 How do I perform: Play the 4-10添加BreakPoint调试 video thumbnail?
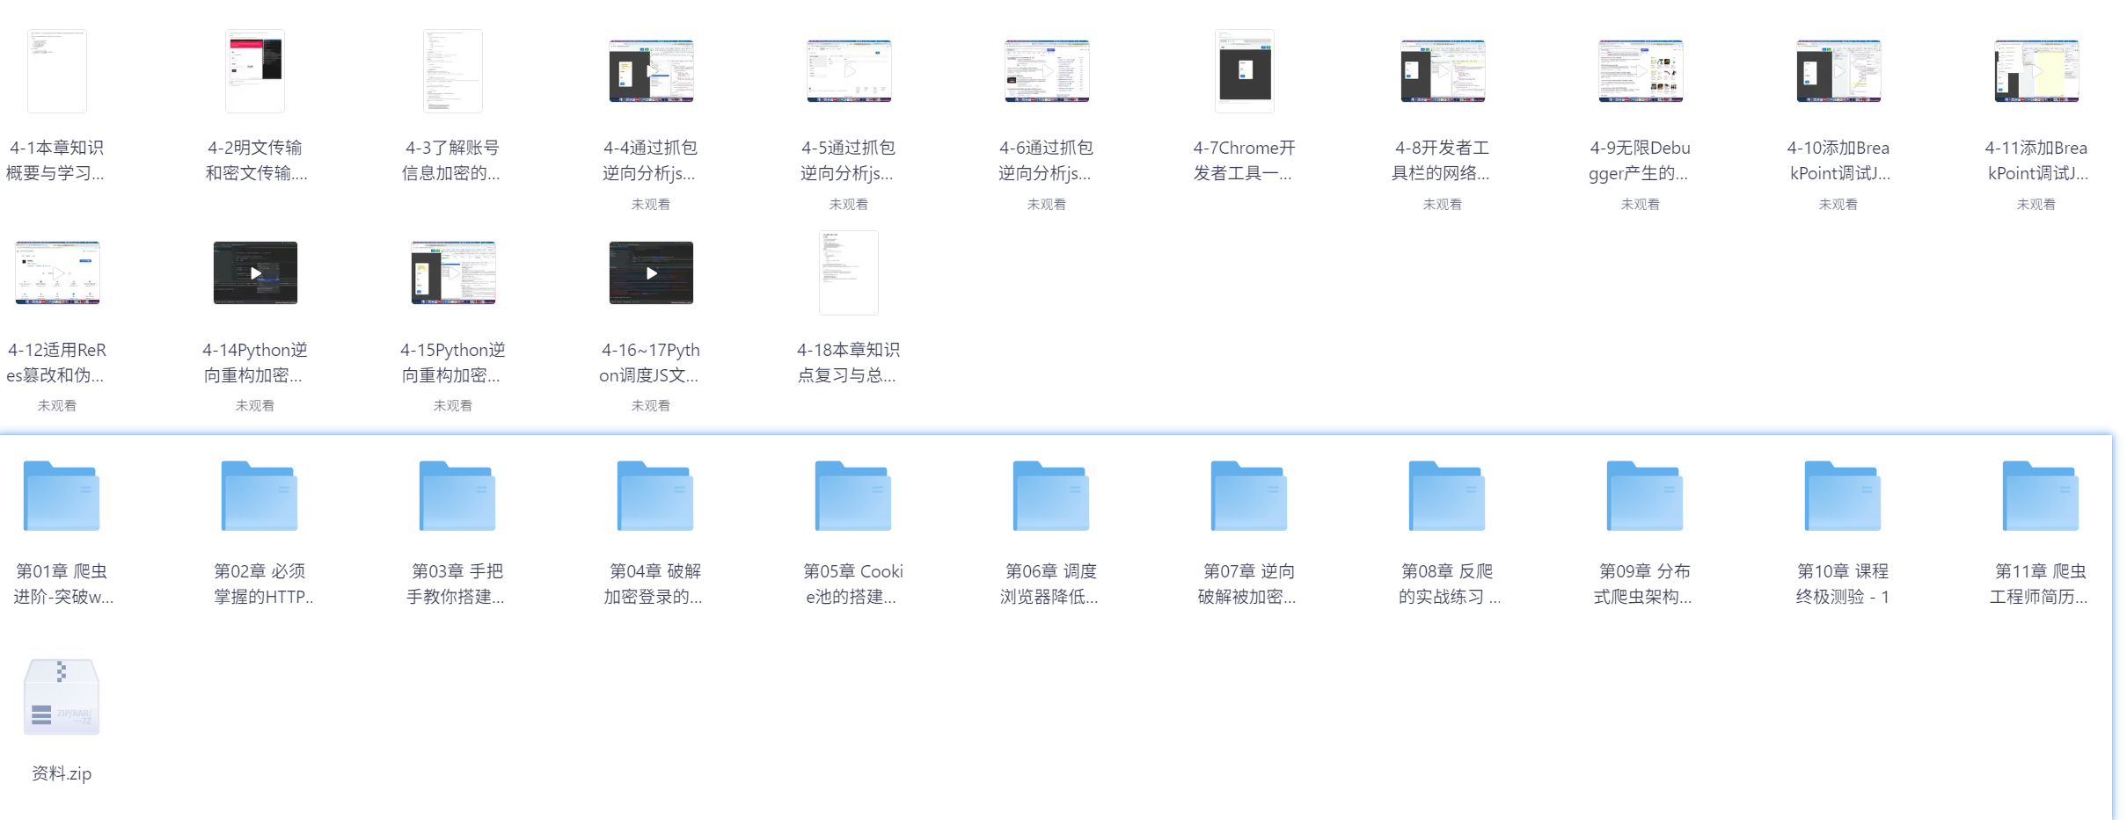pos(1838,71)
